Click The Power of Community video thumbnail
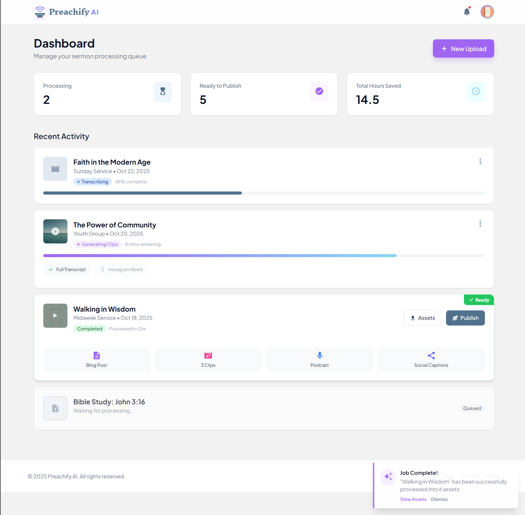 point(55,231)
